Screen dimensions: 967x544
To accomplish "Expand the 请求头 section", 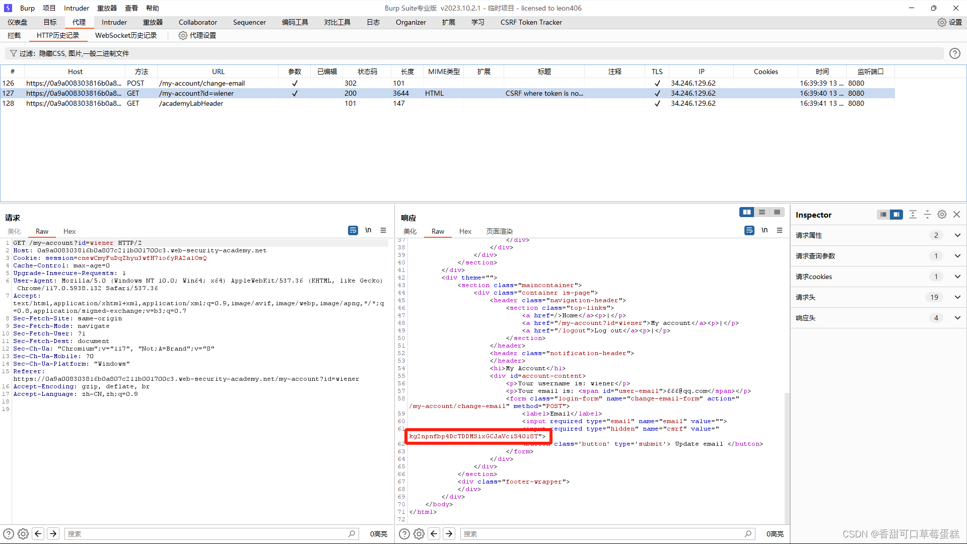I will tap(957, 297).
